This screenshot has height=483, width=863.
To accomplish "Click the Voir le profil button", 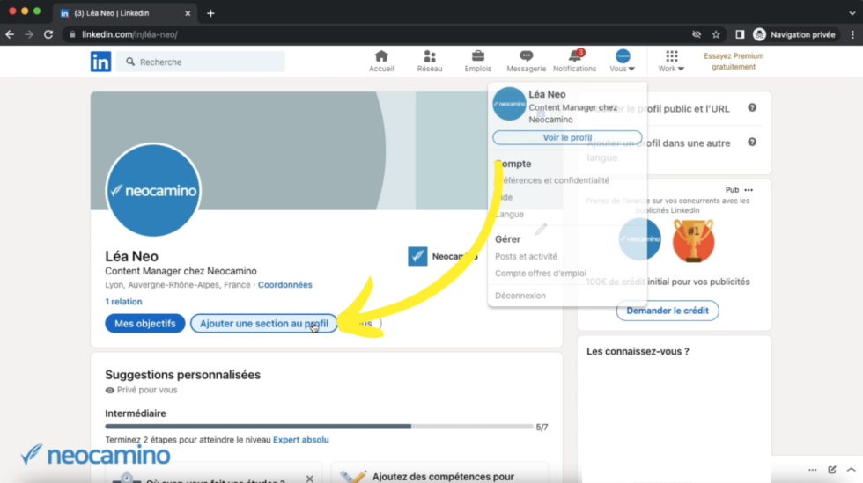I will pos(567,137).
